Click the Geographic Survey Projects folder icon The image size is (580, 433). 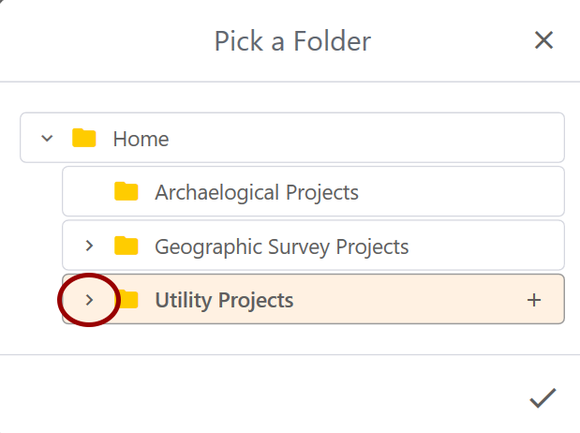[126, 246]
